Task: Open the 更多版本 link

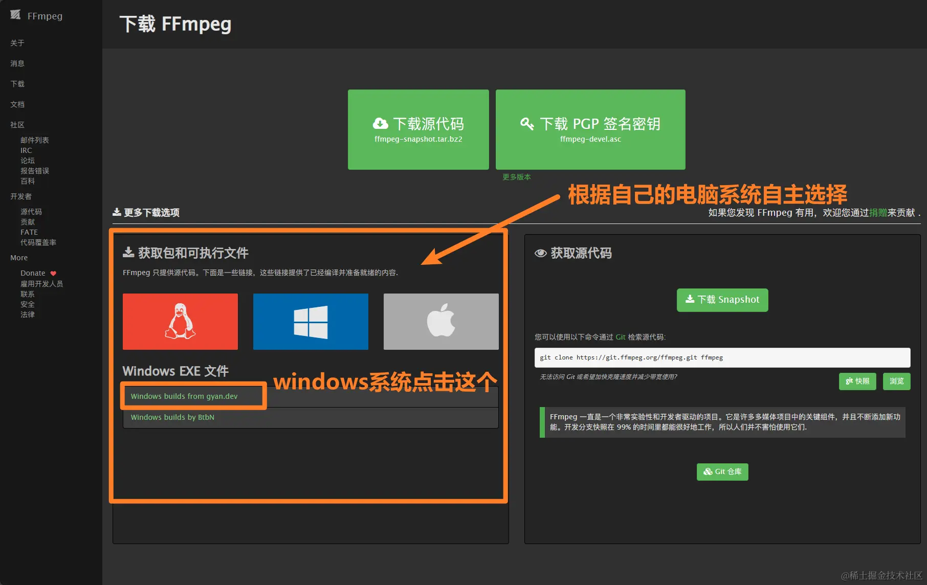Action: (x=517, y=177)
